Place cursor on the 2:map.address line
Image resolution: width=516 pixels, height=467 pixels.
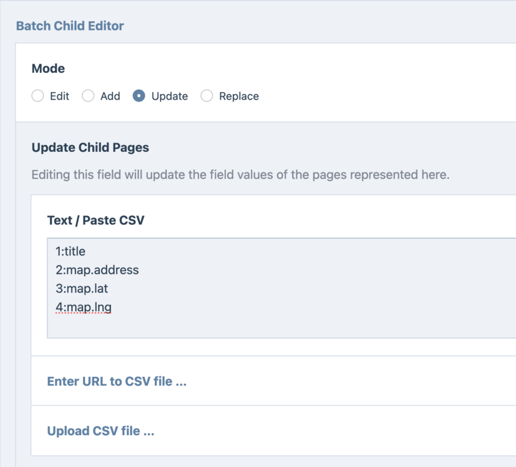click(x=97, y=270)
